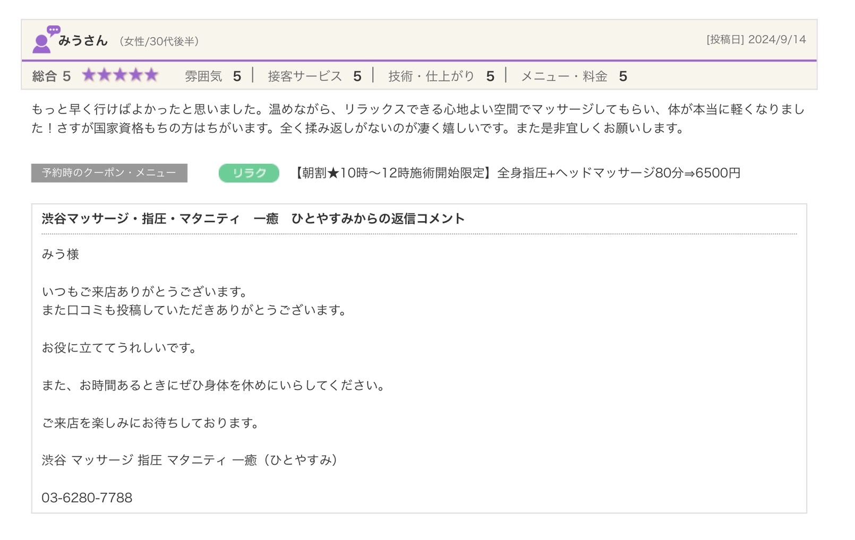Click the green リラク category badge
The image size is (855, 540).
249,173
